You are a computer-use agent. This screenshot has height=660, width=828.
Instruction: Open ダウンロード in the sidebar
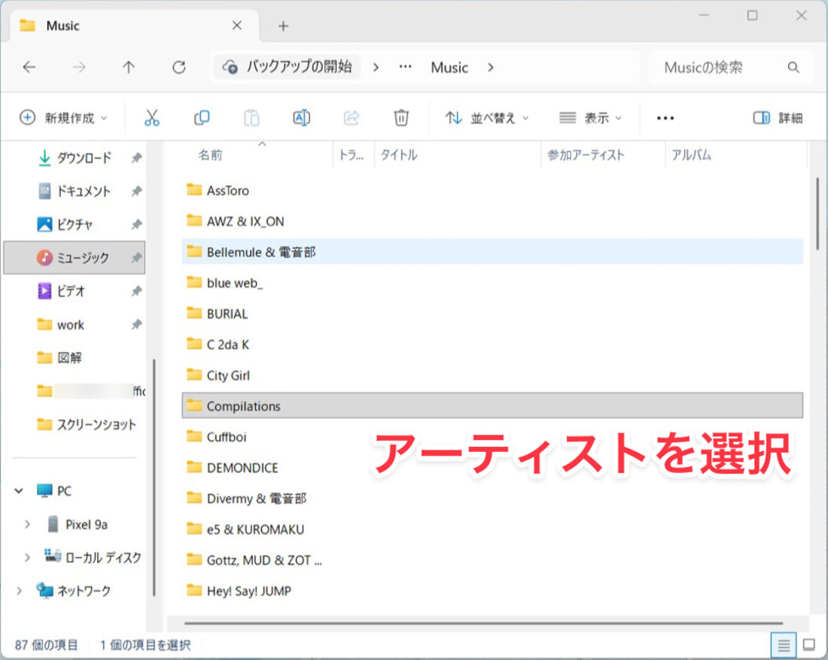[84, 157]
